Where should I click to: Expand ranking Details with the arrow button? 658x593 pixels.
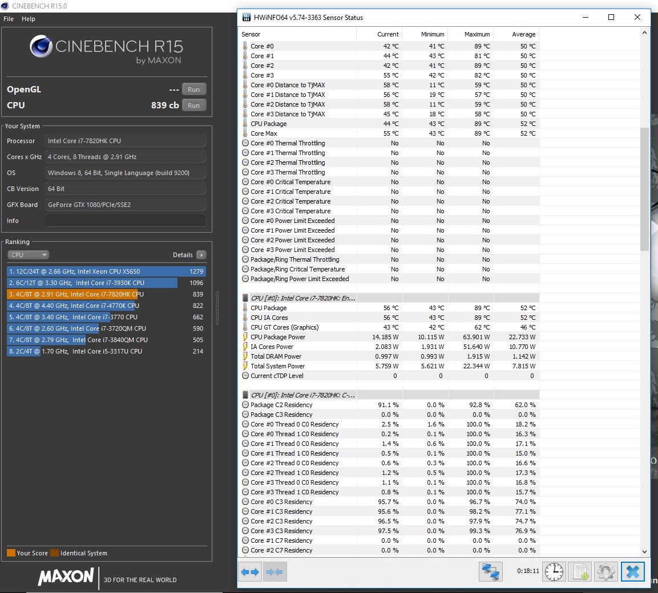(201, 254)
